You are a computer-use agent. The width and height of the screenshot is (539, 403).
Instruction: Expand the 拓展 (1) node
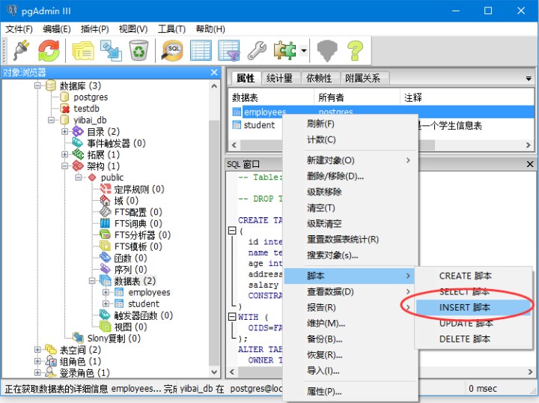[x=65, y=154]
